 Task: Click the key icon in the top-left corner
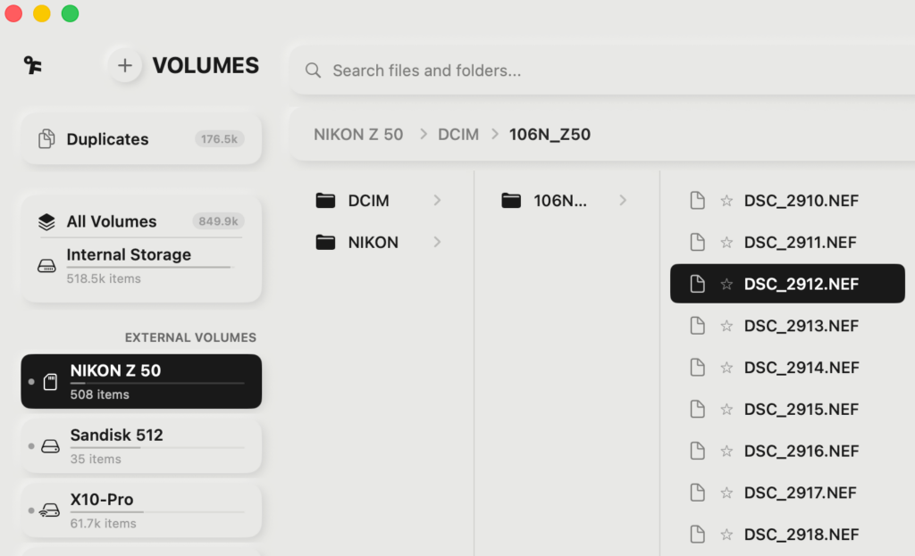(x=32, y=64)
